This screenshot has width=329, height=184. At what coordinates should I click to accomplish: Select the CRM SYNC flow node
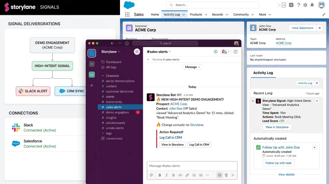click(71, 91)
